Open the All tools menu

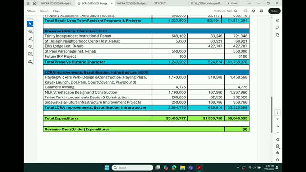[31, 11]
